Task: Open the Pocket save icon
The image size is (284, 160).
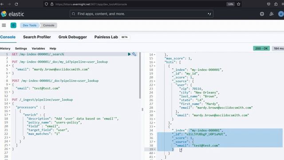Action: (x=268, y=4)
